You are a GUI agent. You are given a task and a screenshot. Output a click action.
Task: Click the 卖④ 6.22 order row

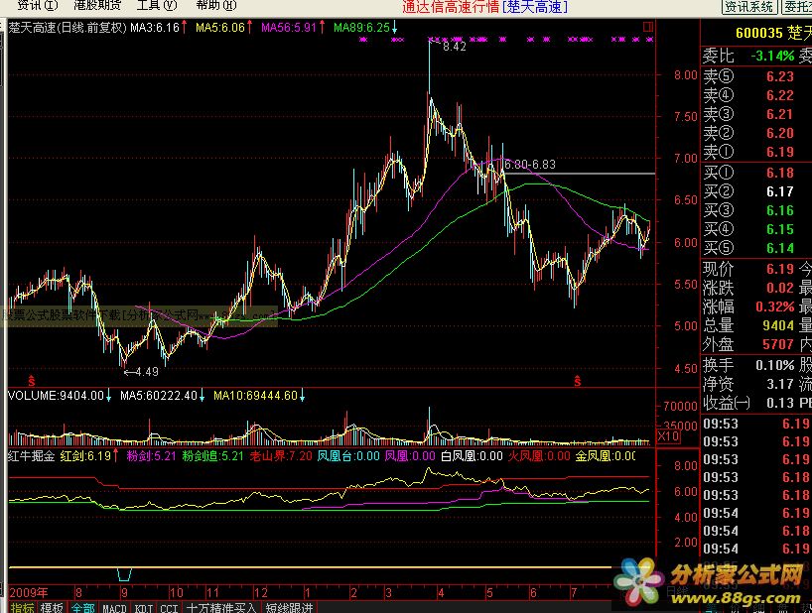pos(756,95)
